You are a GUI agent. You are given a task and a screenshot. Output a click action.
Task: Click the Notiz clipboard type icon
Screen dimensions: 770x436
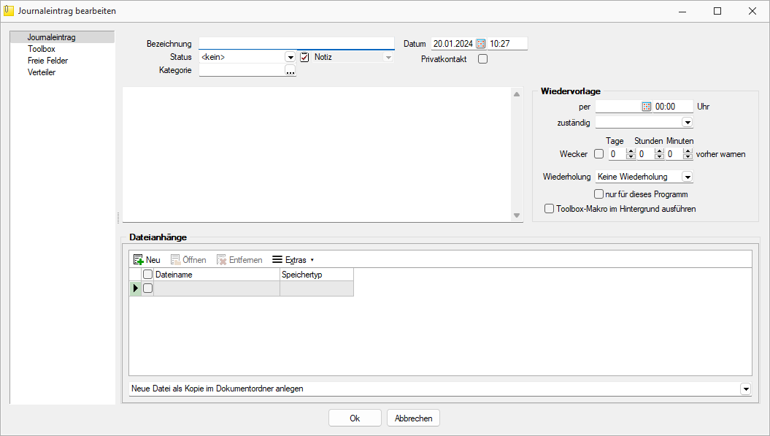(x=304, y=57)
